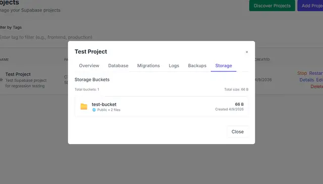
Task: Click the Public • 2 files text
Action: click(109, 110)
